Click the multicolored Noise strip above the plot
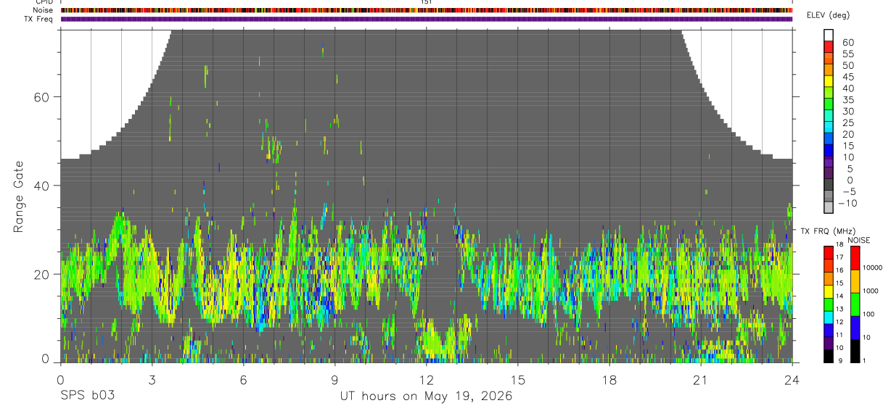 coord(427,10)
